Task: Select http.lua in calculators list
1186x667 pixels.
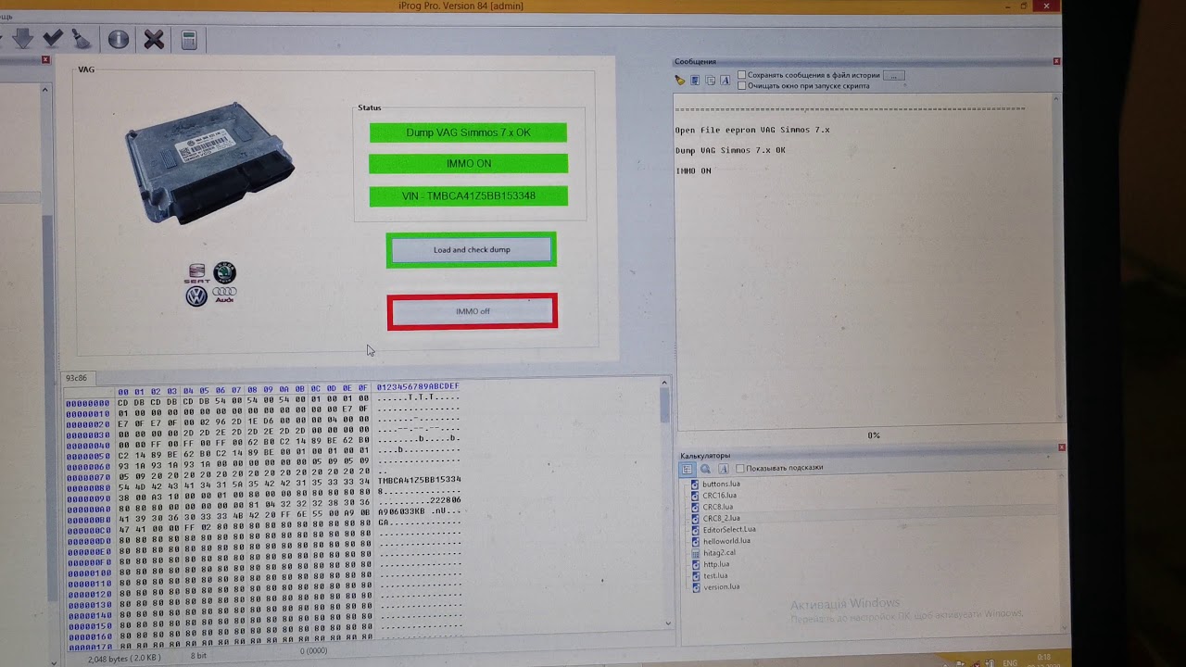Action: [715, 564]
